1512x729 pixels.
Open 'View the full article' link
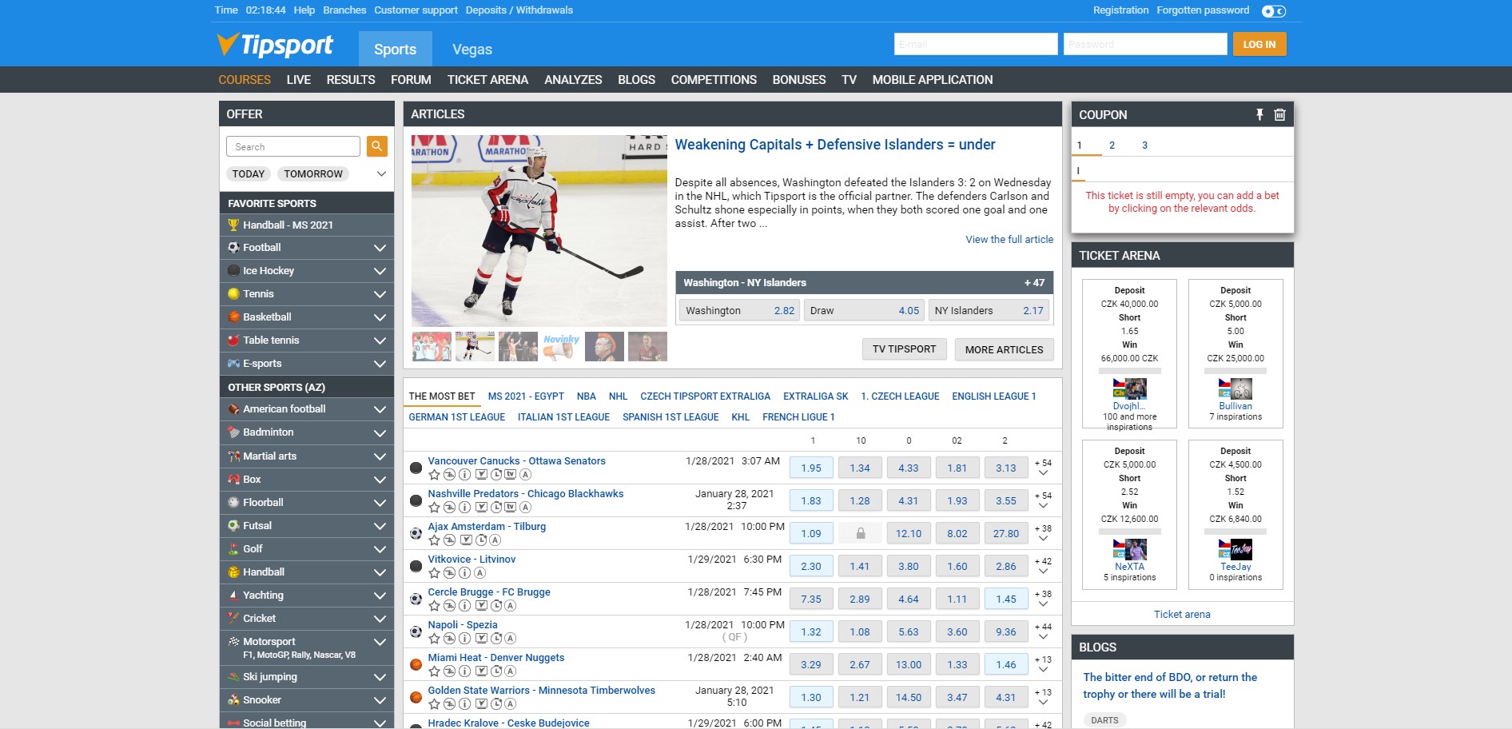(x=1009, y=239)
